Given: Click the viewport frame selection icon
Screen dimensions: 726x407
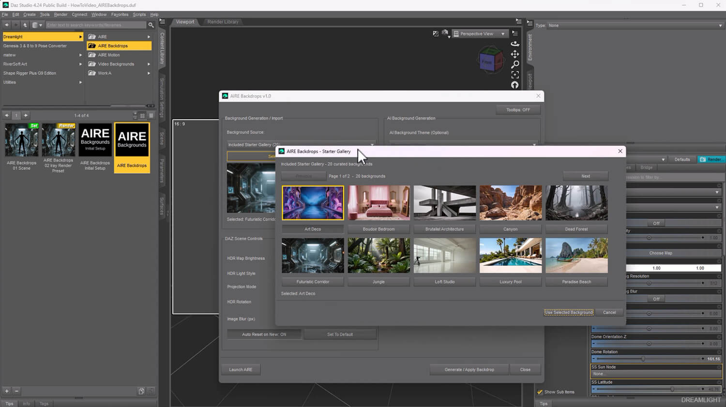Looking at the screenshot, I should tap(515, 75).
